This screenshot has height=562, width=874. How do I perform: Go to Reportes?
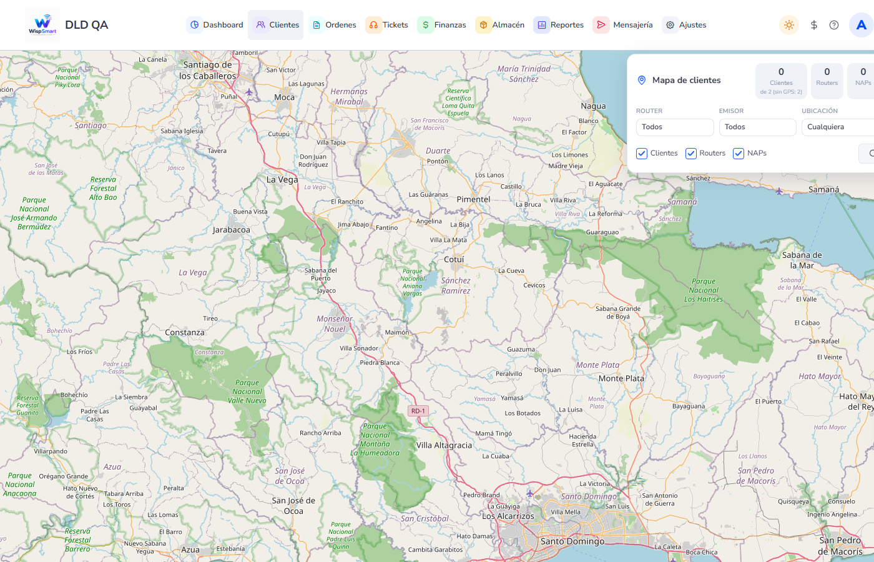click(x=560, y=25)
